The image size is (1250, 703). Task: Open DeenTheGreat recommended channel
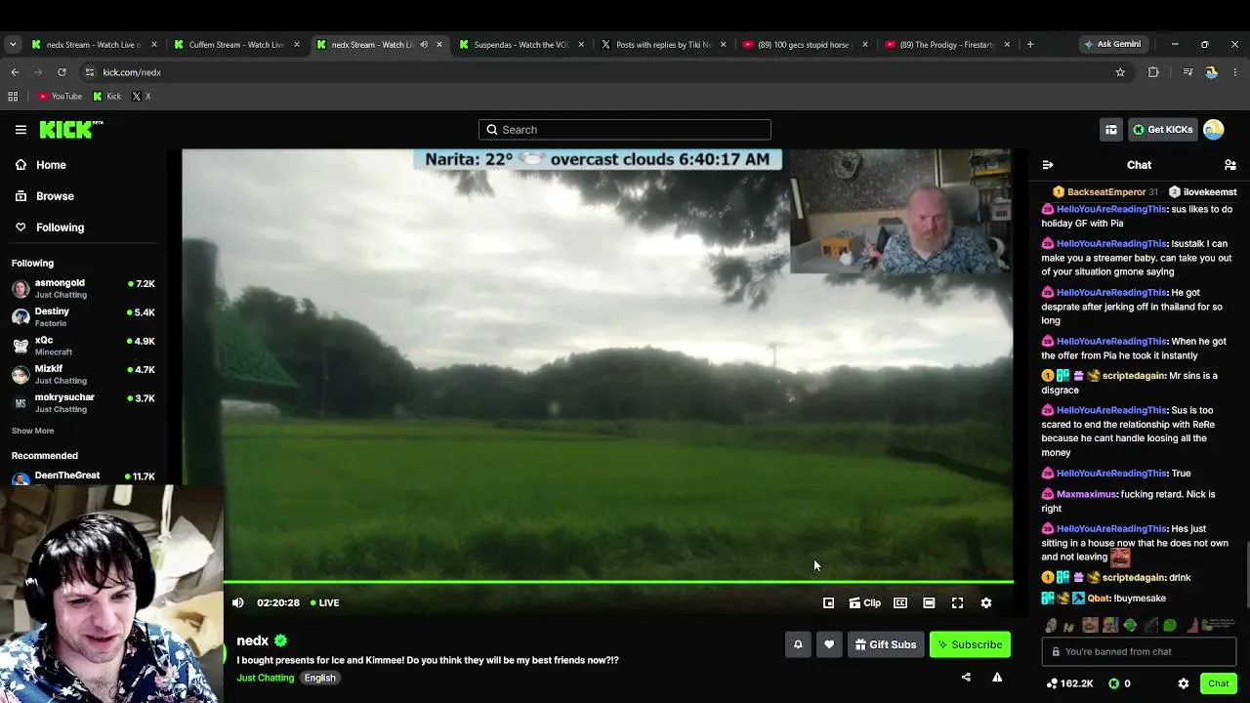point(84,476)
